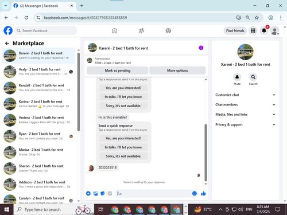Reload the browser page
287x215 pixels.
point(26,18)
